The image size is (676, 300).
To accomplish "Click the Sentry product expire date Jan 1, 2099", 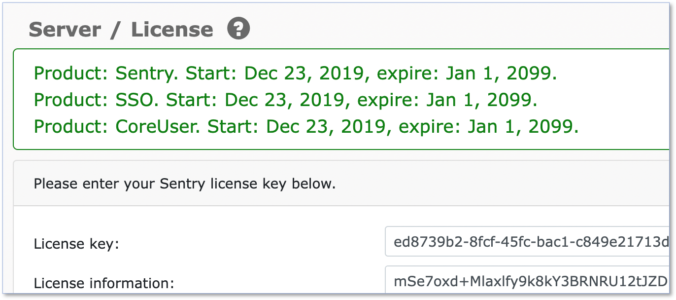I will (x=502, y=74).
